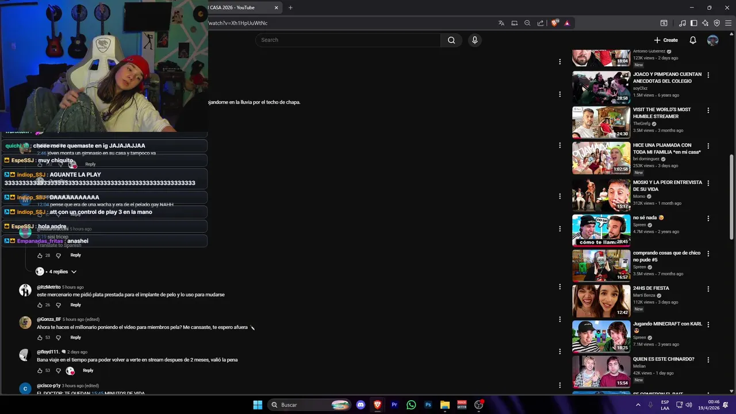Screen dimensions: 736x414
Task: Click the ESP LAA language indicator
Action: (665, 405)
